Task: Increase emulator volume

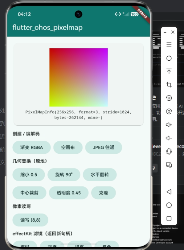Action: coord(169,125)
